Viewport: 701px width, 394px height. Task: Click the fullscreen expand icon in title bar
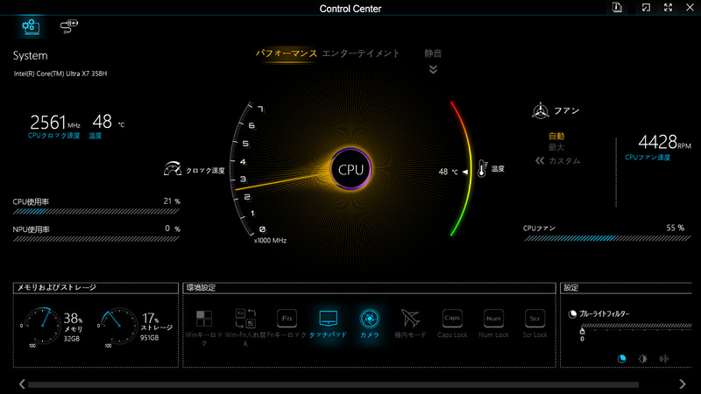click(668, 8)
